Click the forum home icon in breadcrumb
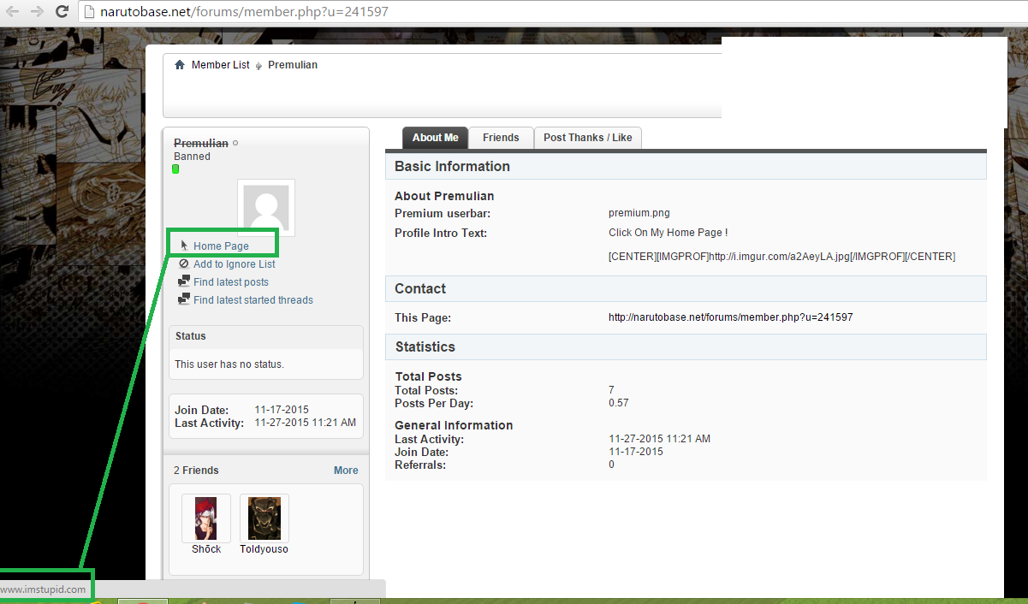The image size is (1028, 604). pos(180,65)
